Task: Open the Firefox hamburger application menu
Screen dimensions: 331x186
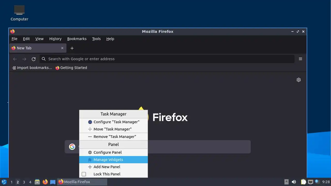Action: tap(300, 59)
